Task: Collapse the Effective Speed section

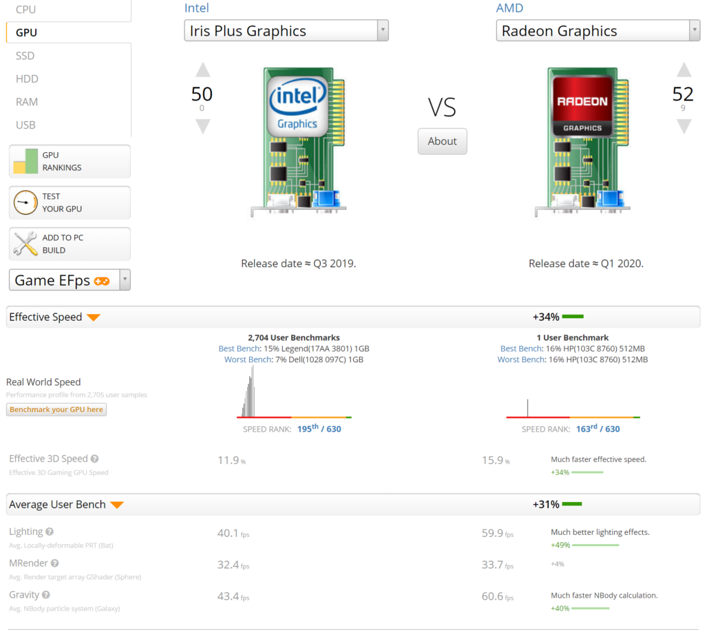Action: (x=94, y=317)
